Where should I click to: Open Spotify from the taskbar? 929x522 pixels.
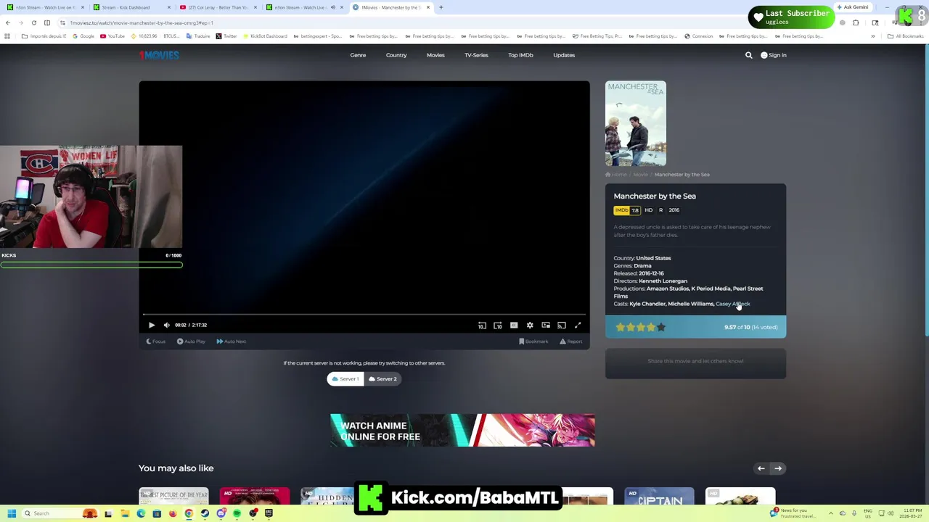(237, 513)
